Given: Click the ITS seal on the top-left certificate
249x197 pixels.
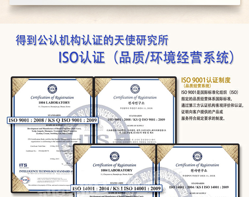Looking at the screenshot, I should point(52,89).
